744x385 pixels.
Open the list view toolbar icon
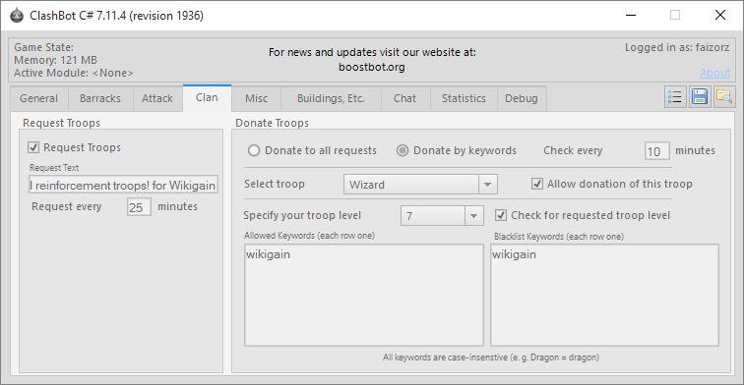point(675,97)
